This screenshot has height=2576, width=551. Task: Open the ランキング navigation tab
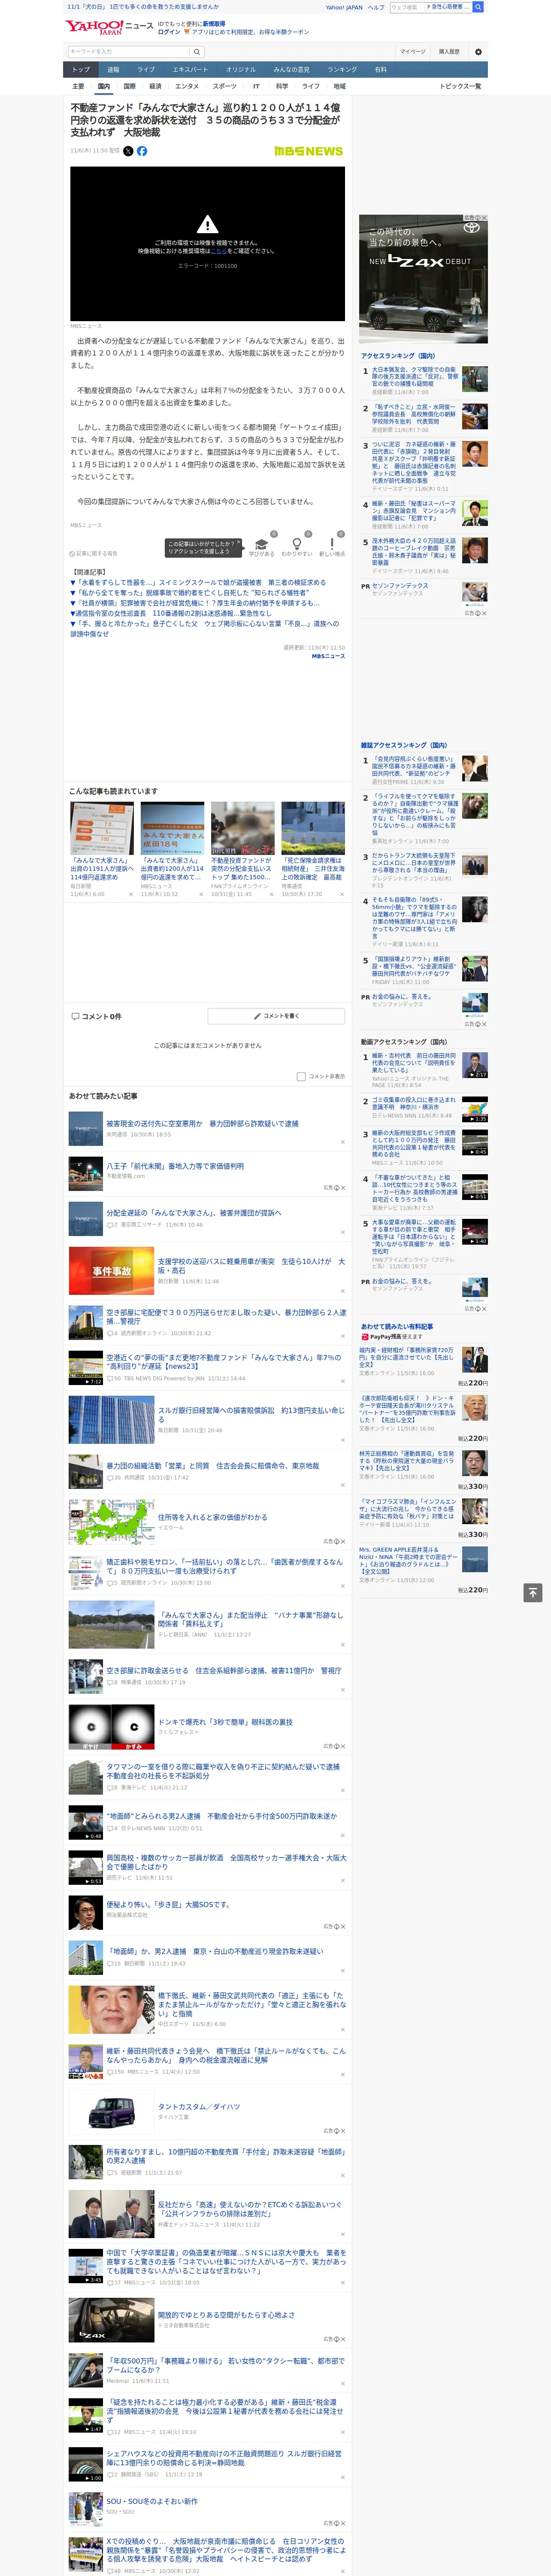coord(342,70)
